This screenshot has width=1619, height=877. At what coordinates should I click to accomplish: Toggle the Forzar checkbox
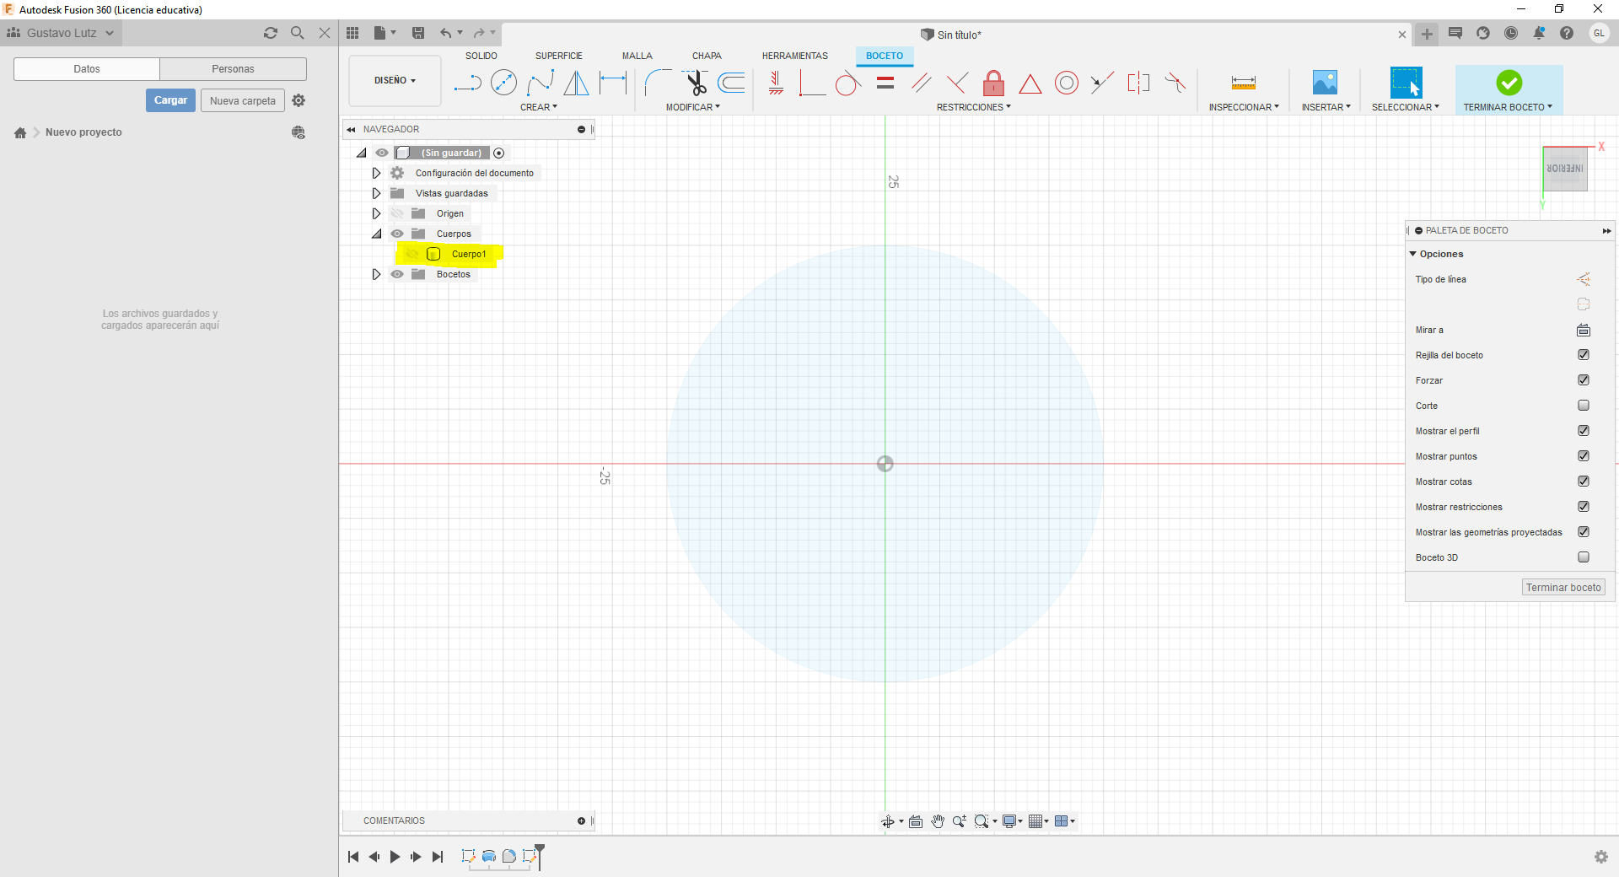(x=1584, y=380)
